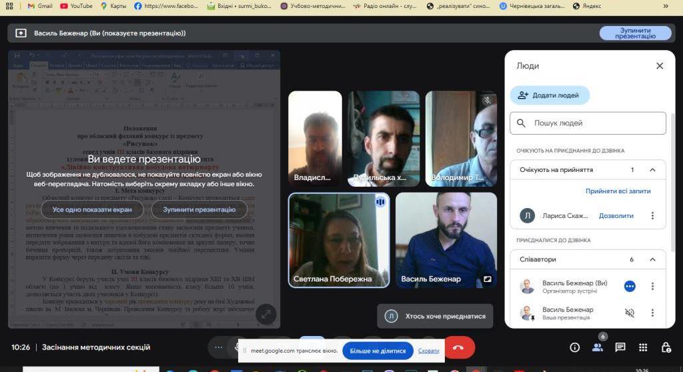The height and width of the screenshot is (372, 683).
Task: Close the Люди side panel
Action: coord(660,66)
